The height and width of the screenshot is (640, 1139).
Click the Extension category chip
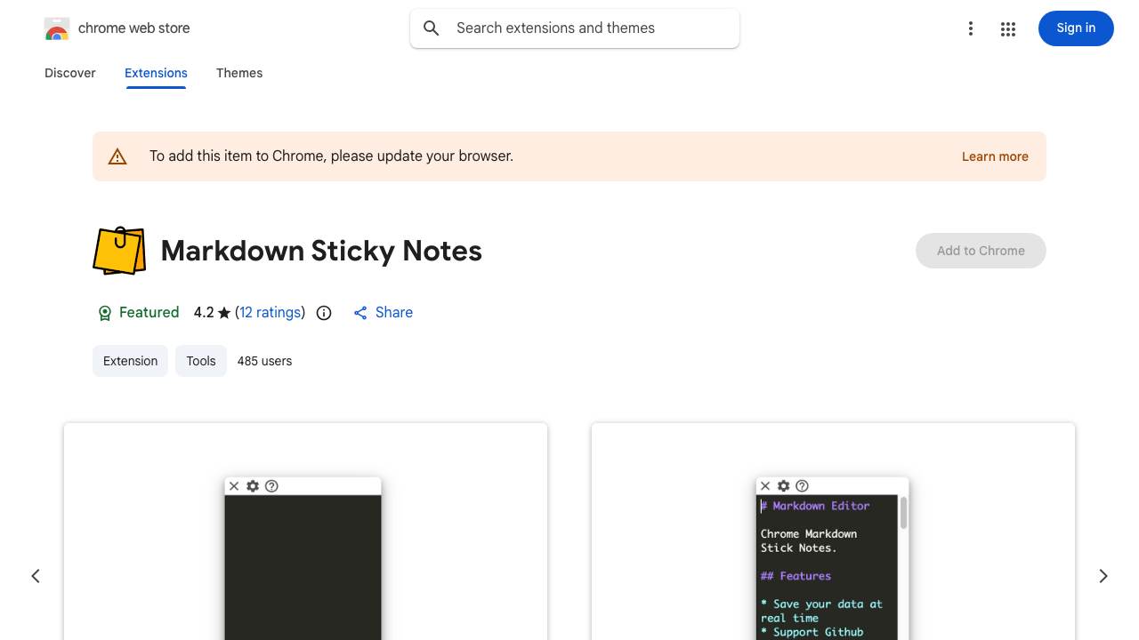[130, 361]
